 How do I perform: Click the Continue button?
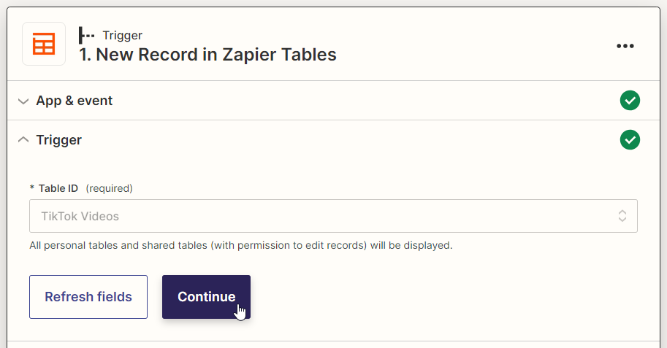pyautogui.click(x=206, y=297)
